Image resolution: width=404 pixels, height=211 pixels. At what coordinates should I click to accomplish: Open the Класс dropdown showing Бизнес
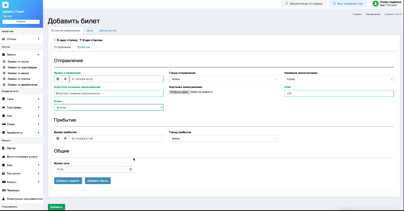(x=108, y=107)
